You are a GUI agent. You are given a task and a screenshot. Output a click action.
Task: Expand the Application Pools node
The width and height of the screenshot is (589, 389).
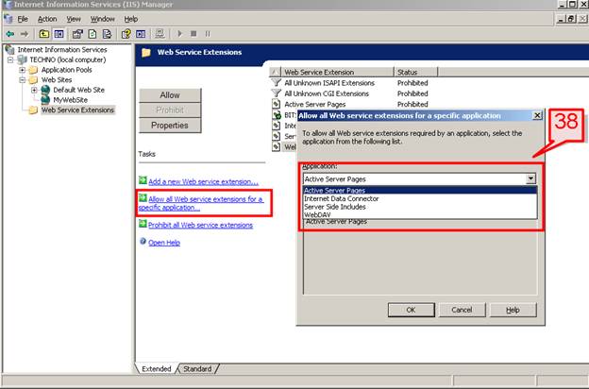tap(22, 70)
